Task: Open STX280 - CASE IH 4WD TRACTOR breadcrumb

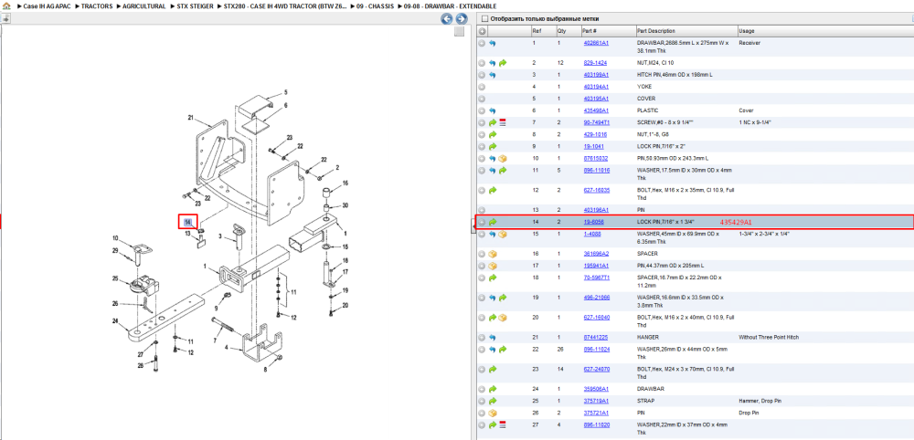Action: tap(285, 5)
